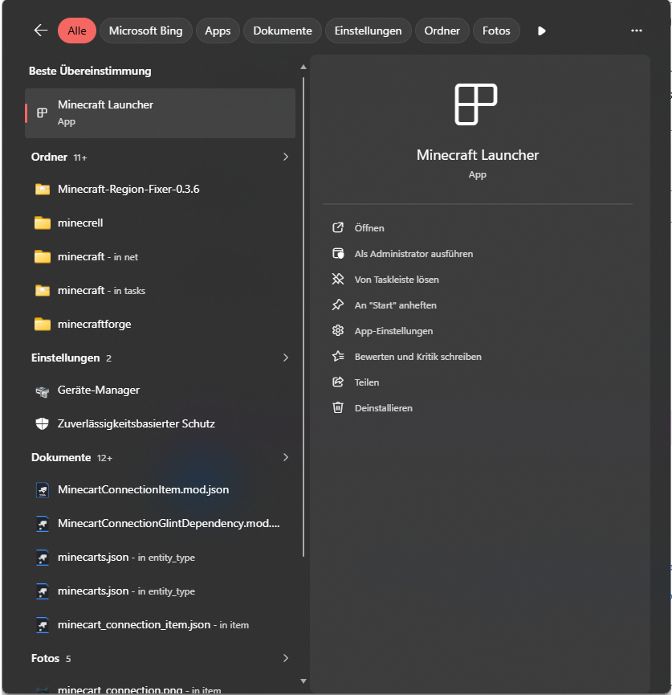Click Minecraft-Region-Fixer folder icon
Screen dimensions: 672x695
43,190
